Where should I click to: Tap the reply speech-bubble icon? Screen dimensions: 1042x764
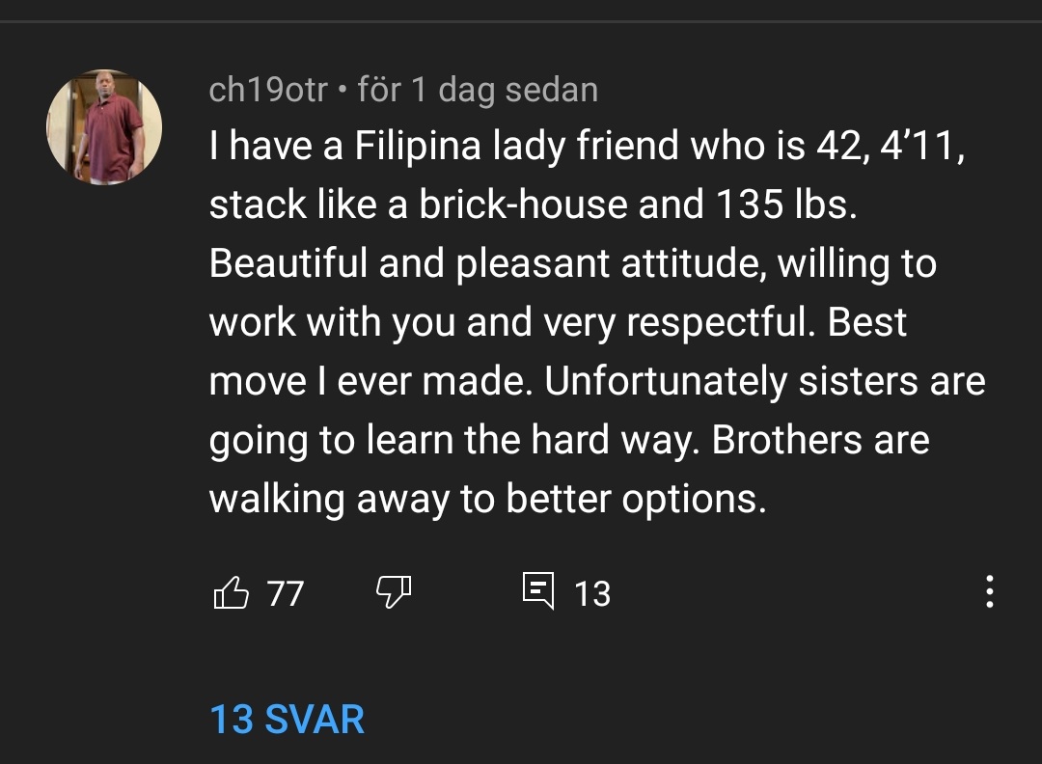pos(538,590)
